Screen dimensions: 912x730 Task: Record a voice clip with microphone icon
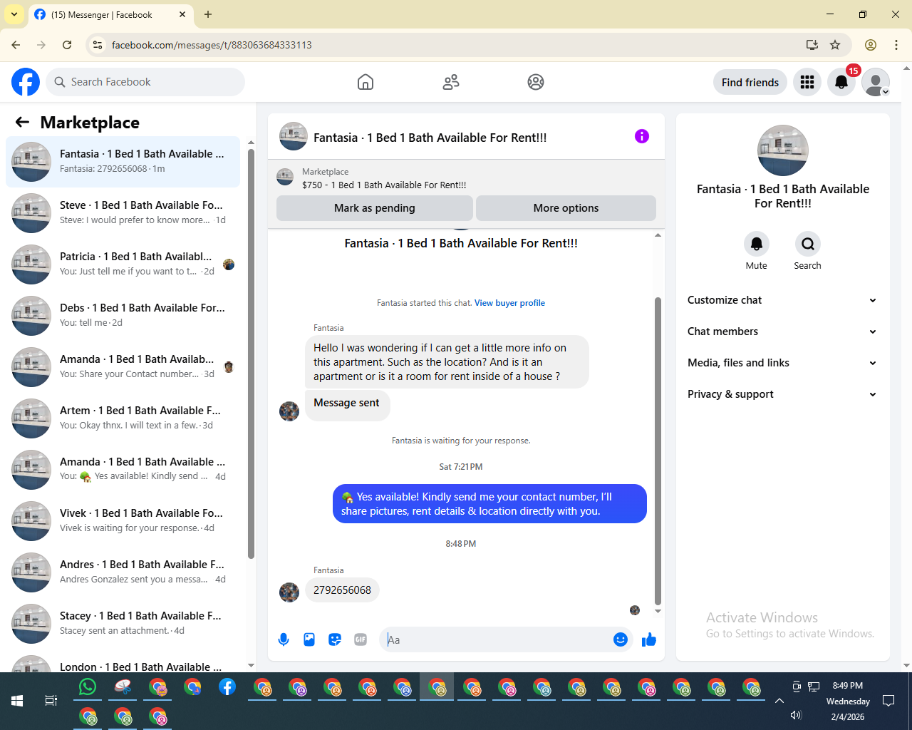click(x=284, y=639)
